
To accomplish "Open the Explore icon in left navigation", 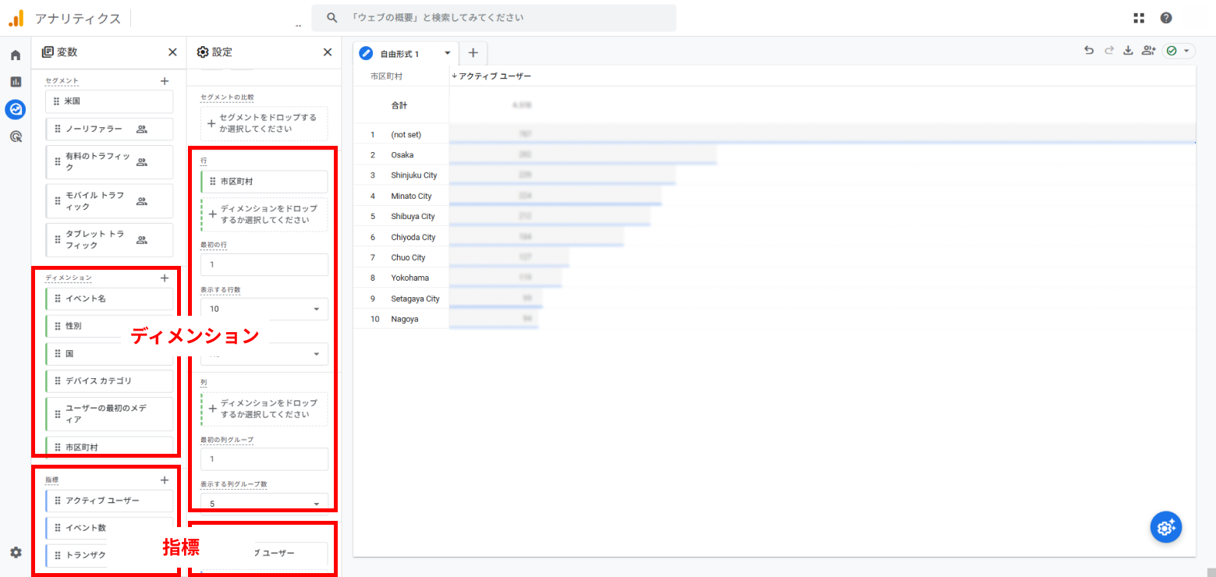I will (16, 109).
